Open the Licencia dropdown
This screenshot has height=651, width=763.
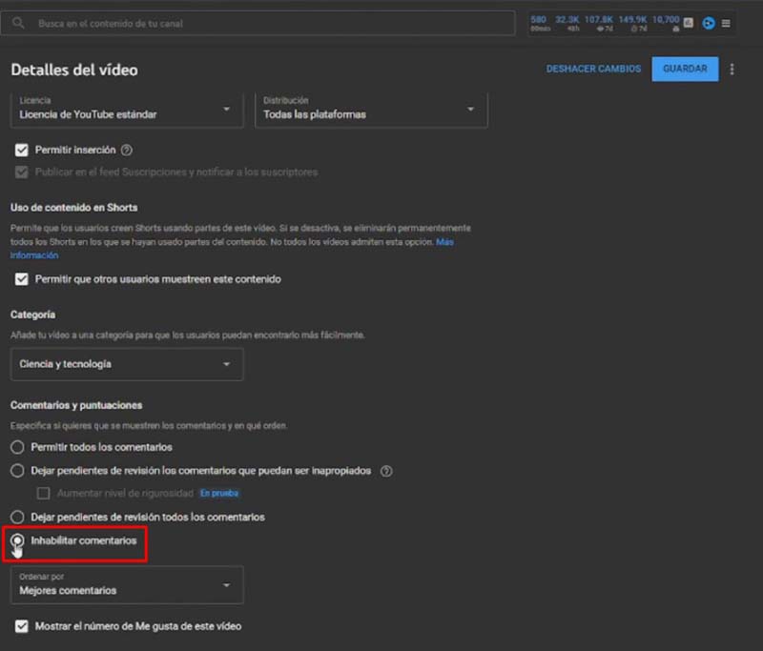tap(127, 110)
